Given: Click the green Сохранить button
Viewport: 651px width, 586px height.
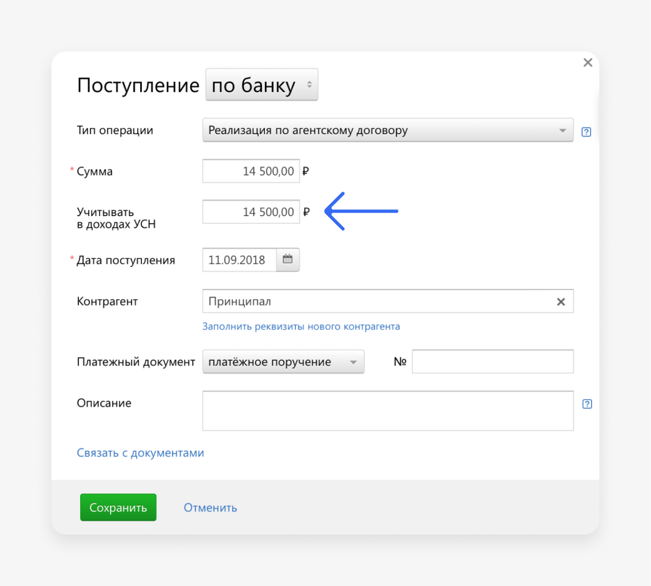Looking at the screenshot, I should pos(118,508).
